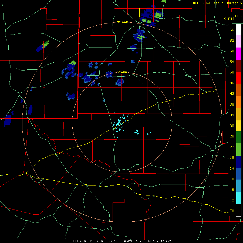The width and height of the screenshot is (243, 243).
Task: Click the gold legend swatch
Action: pyautogui.click(x=238, y=114)
